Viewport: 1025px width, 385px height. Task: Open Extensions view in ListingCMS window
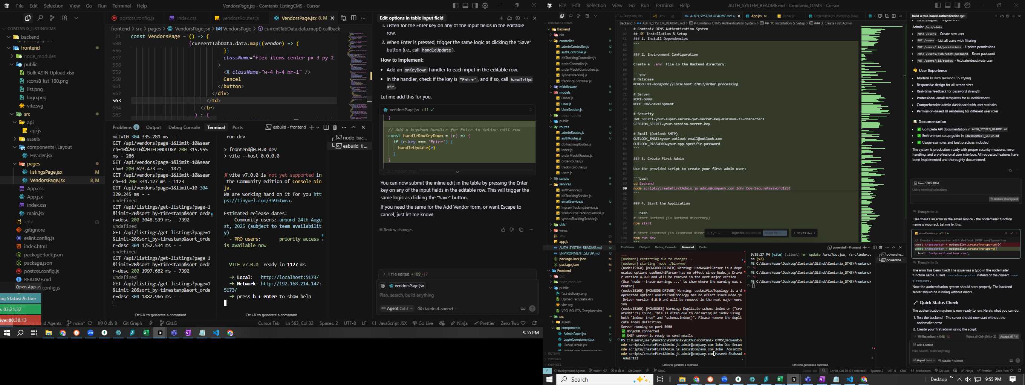tap(64, 18)
